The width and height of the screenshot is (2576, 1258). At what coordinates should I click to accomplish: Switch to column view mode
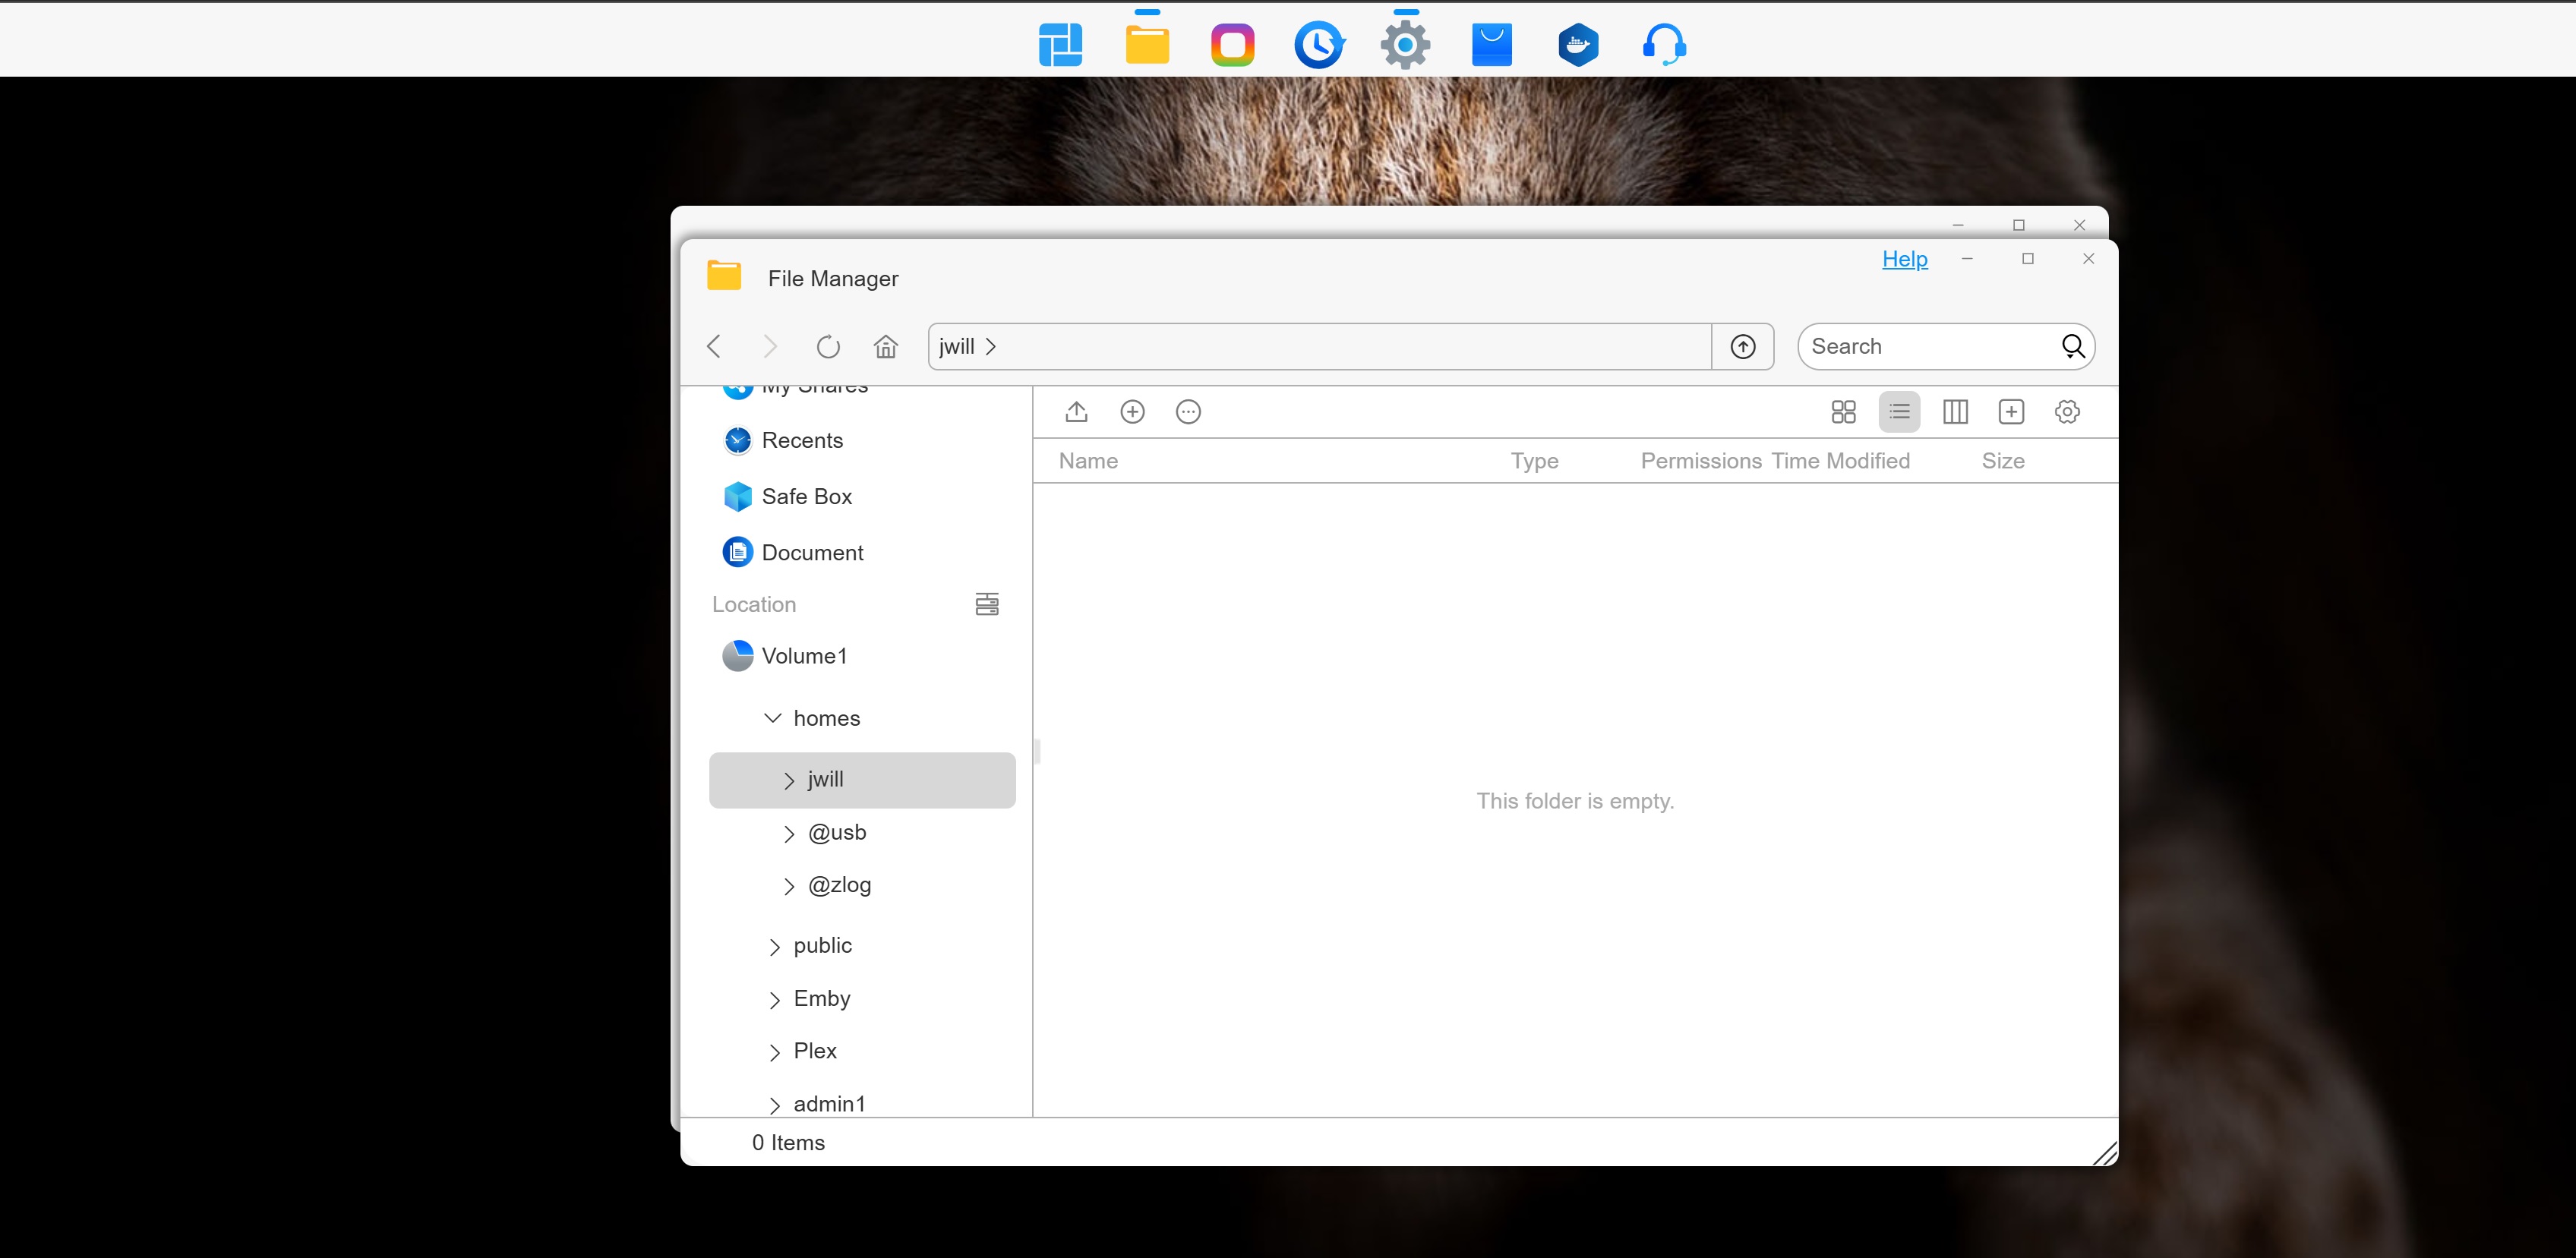point(1955,412)
